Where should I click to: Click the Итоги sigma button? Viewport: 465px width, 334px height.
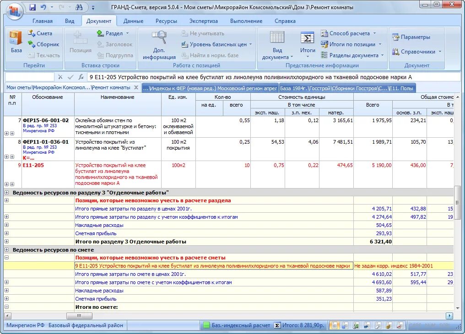tap(308, 44)
